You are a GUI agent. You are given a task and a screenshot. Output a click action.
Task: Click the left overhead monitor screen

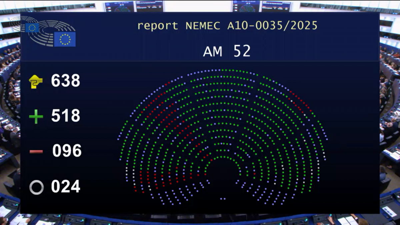point(119,7)
